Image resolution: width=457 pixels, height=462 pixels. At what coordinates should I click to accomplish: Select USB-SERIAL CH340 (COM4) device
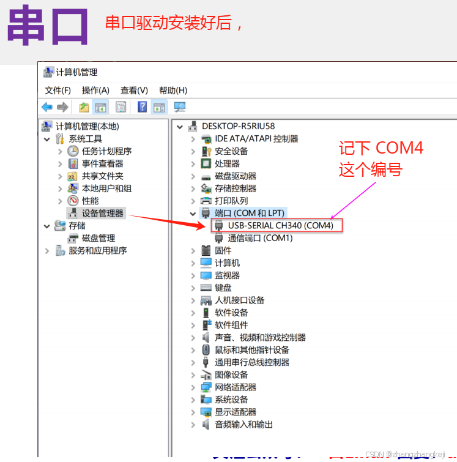point(281,226)
